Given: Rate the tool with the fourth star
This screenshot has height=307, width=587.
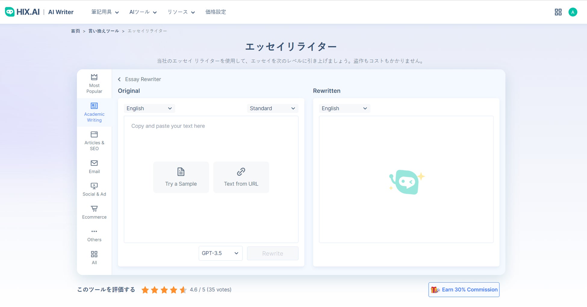Looking at the screenshot, I should (174, 290).
